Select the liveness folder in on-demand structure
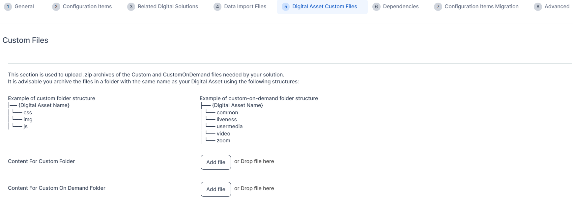This screenshot has width=573, height=202. tap(227, 120)
